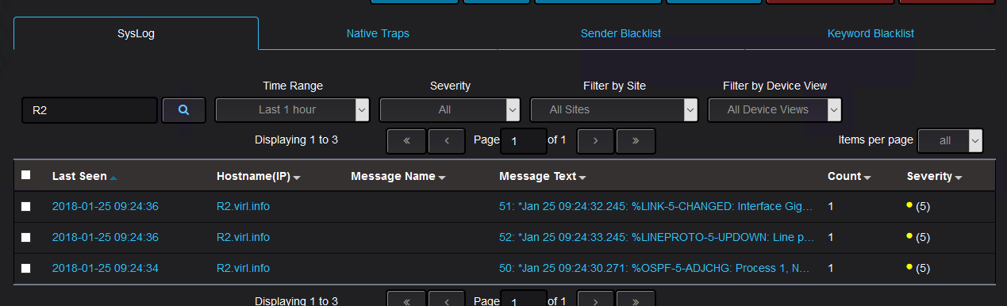Screen dimensions: 1007x306
Task: Click yellow severity dot for 09:24:34 row
Action: tap(909, 267)
